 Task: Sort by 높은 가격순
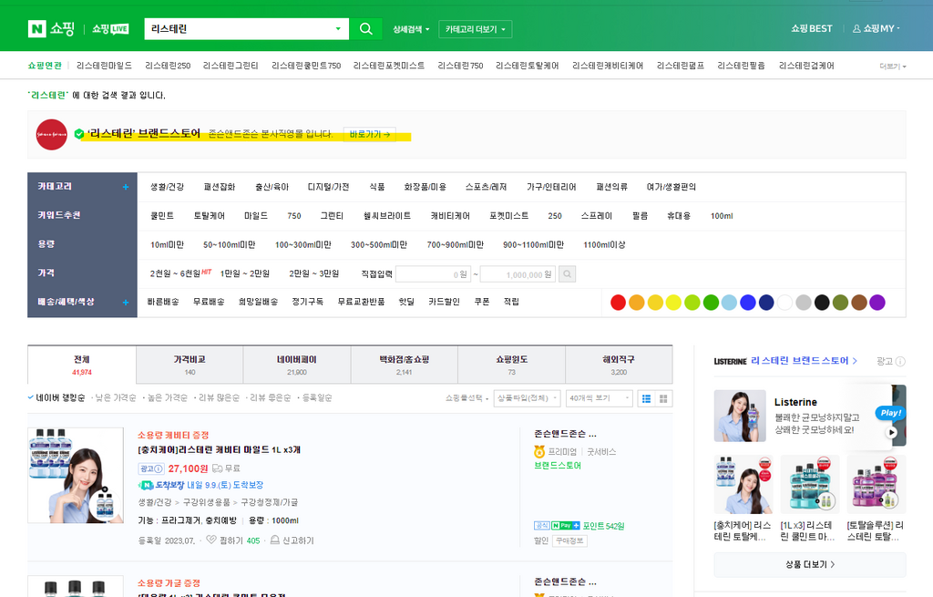pyautogui.click(x=168, y=397)
